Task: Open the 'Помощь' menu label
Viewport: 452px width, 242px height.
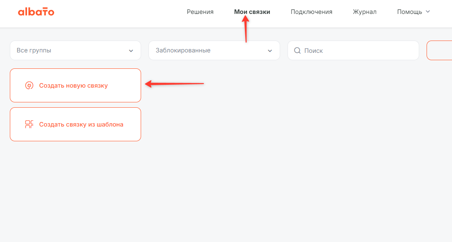Action: [x=409, y=12]
